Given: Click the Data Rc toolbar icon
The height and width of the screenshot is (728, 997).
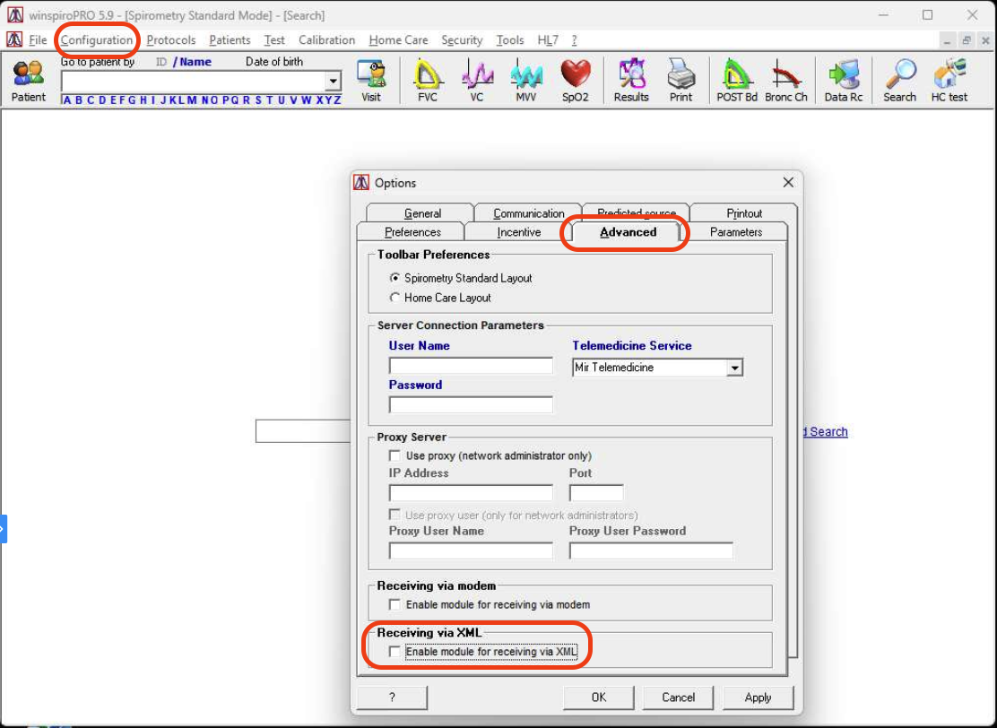Looking at the screenshot, I should click(843, 80).
